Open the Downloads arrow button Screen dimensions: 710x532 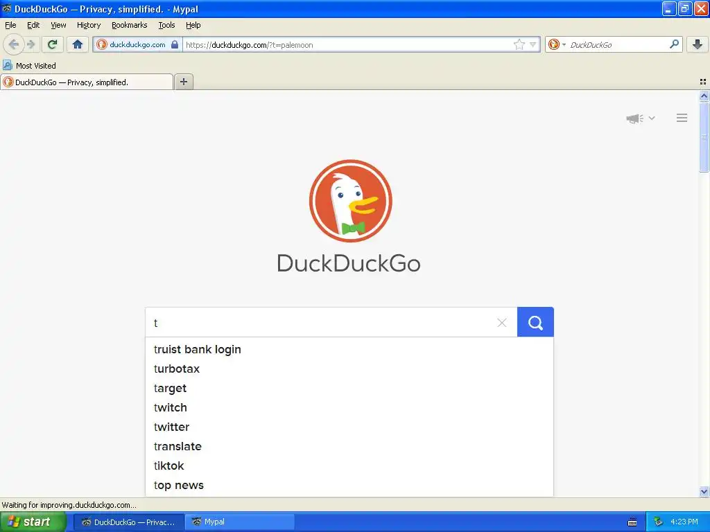[698, 44]
